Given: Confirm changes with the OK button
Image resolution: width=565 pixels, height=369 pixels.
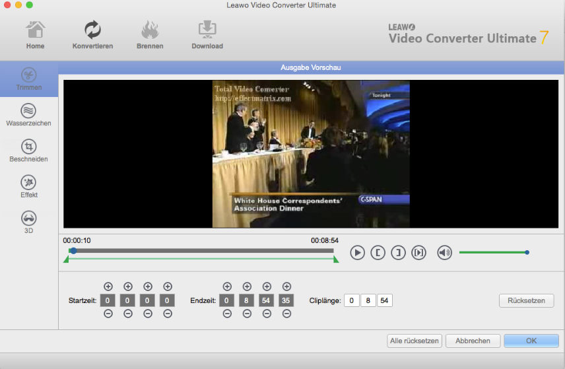Looking at the screenshot, I should click(x=531, y=341).
